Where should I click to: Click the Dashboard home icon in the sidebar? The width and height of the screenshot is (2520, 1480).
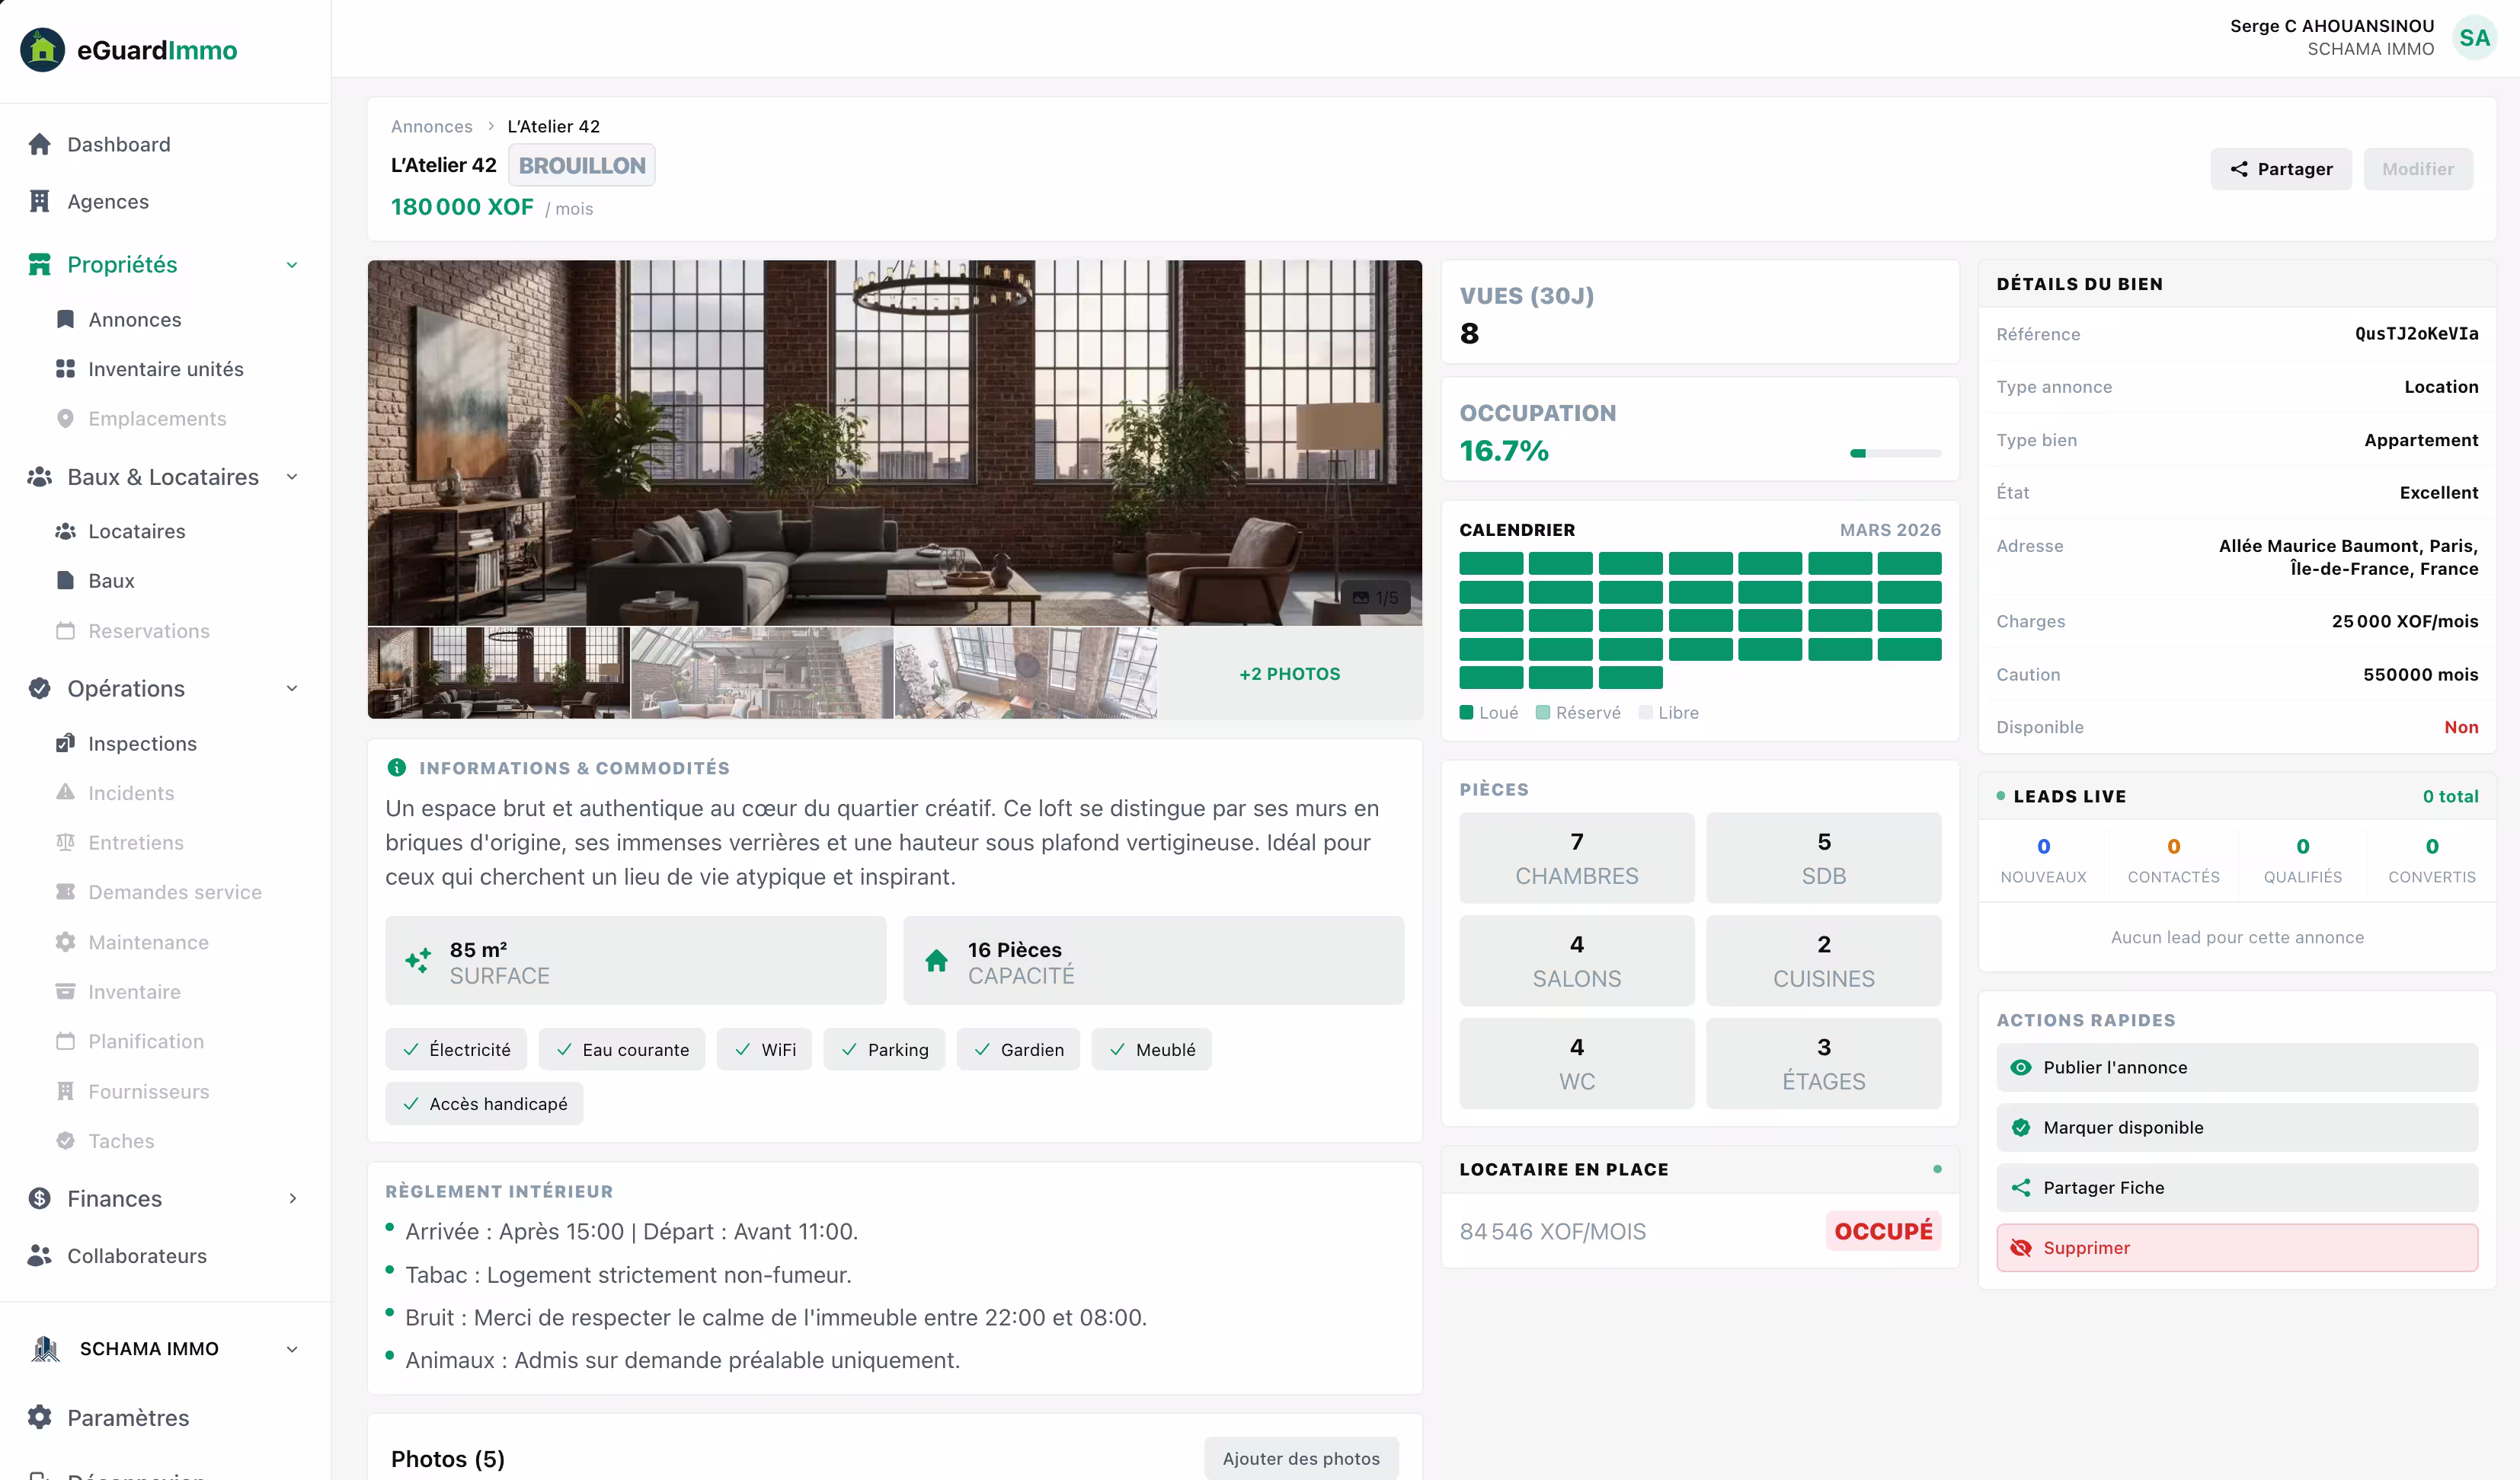pyautogui.click(x=40, y=145)
